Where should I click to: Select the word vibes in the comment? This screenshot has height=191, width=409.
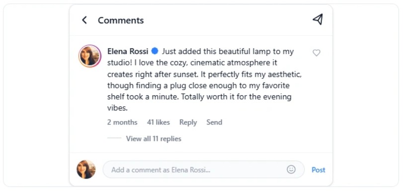point(117,108)
